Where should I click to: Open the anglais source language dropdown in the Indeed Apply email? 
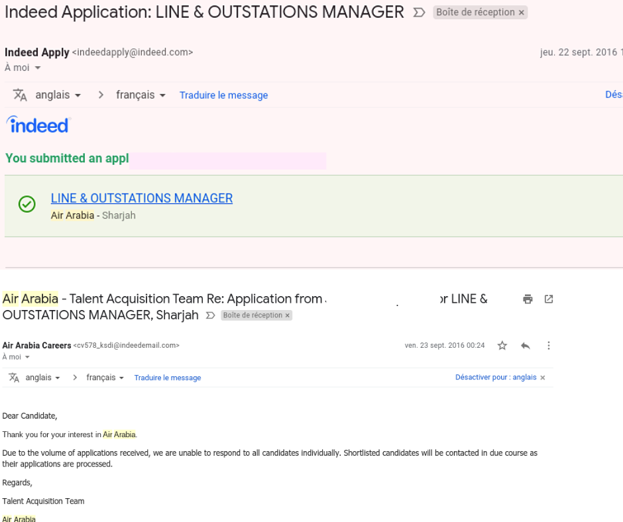click(58, 95)
